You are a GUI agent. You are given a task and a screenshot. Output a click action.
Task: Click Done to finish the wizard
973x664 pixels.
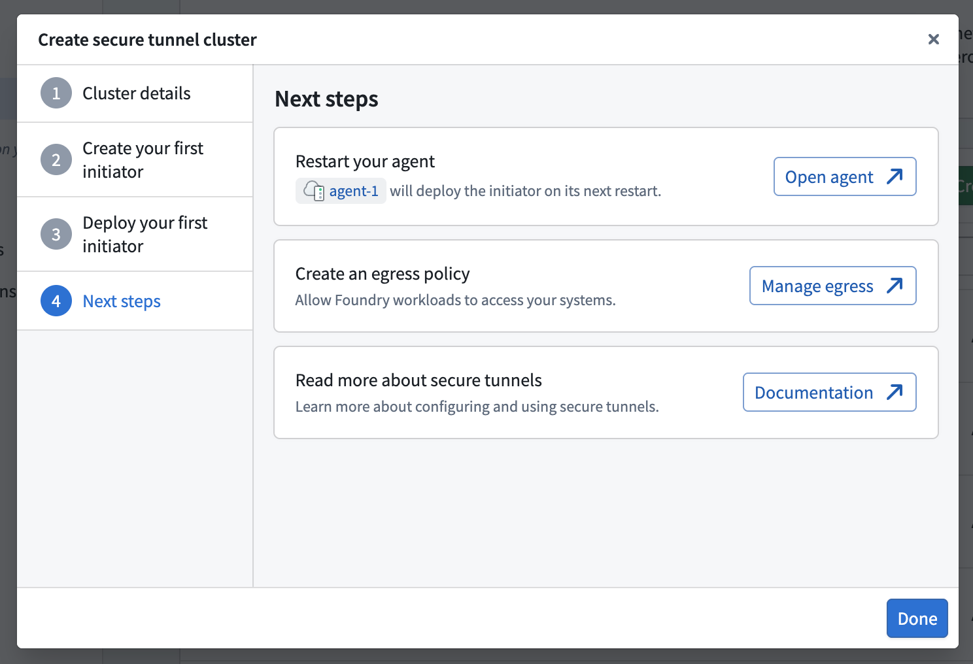coord(917,618)
